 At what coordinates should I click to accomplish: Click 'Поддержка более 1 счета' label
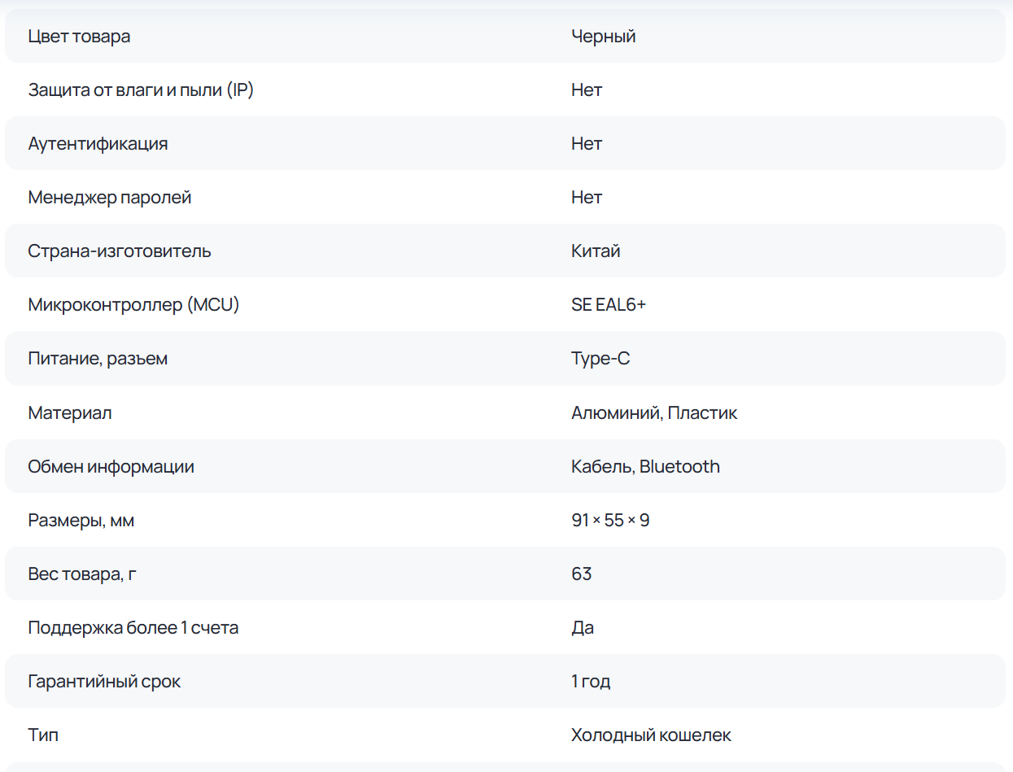pyautogui.click(x=133, y=628)
